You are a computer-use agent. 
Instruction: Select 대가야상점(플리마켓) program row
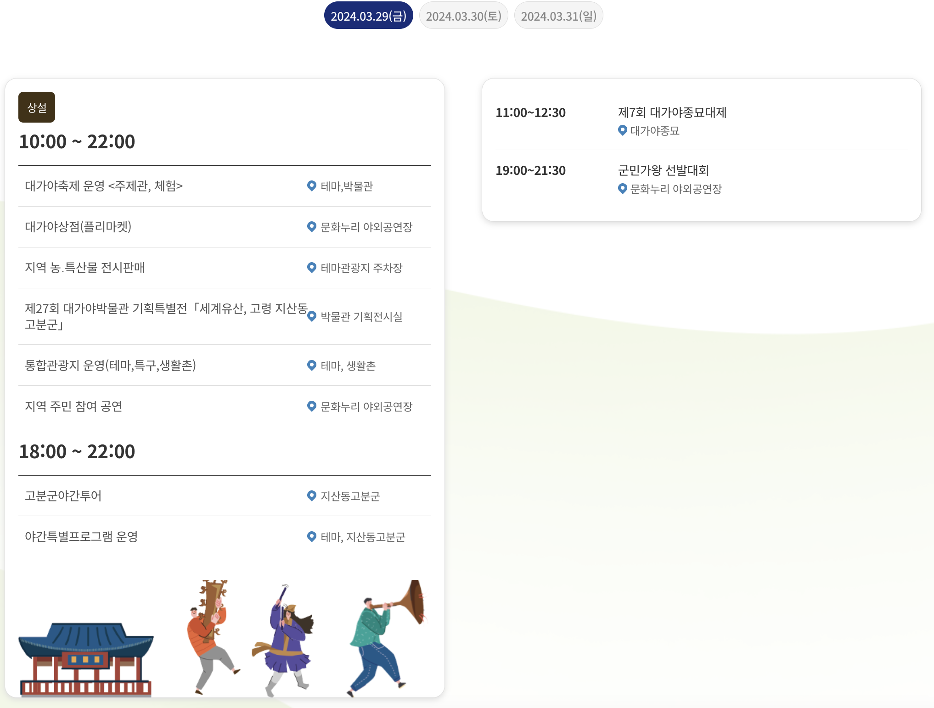(x=78, y=227)
